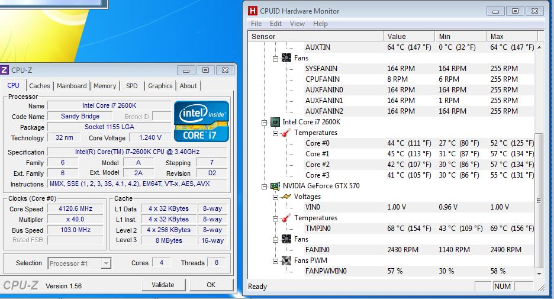Switch to the Caches tab in CPU-Z
Image resolution: width=554 pixels, height=299 pixels.
[40, 86]
